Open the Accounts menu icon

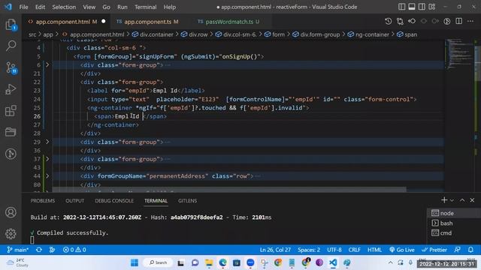[x=11, y=212]
